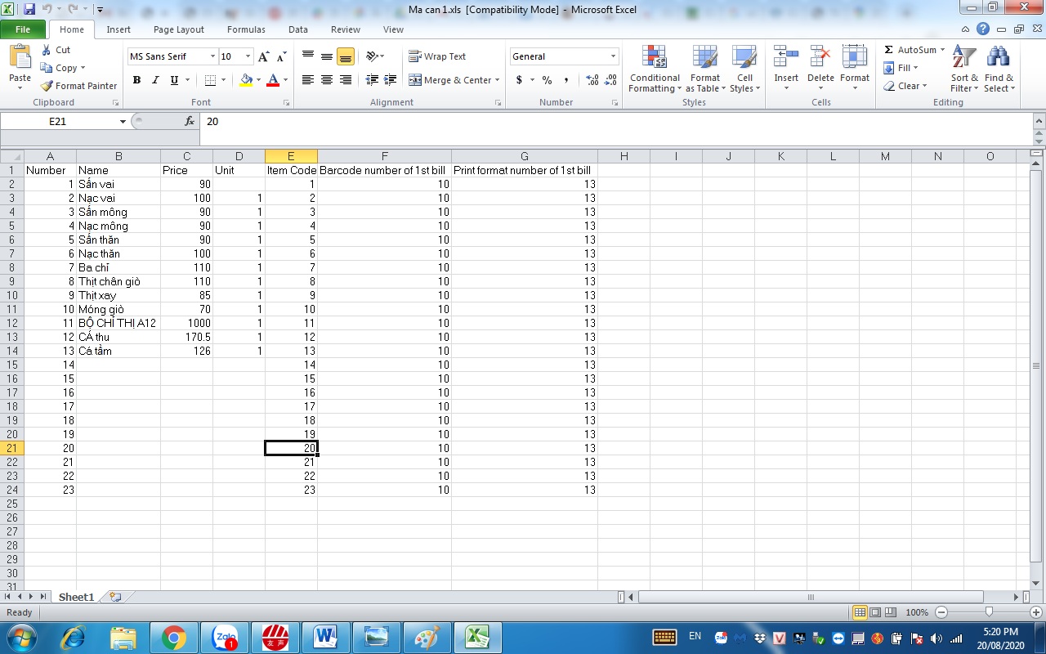Open Excel Help question mark

(x=983, y=29)
